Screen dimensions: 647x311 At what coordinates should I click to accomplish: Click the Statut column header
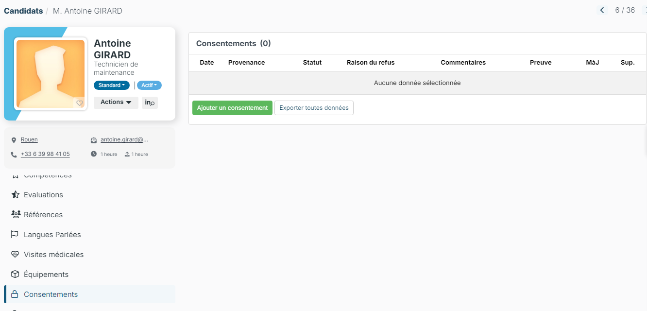pyautogui.click(x=312, y=63)
